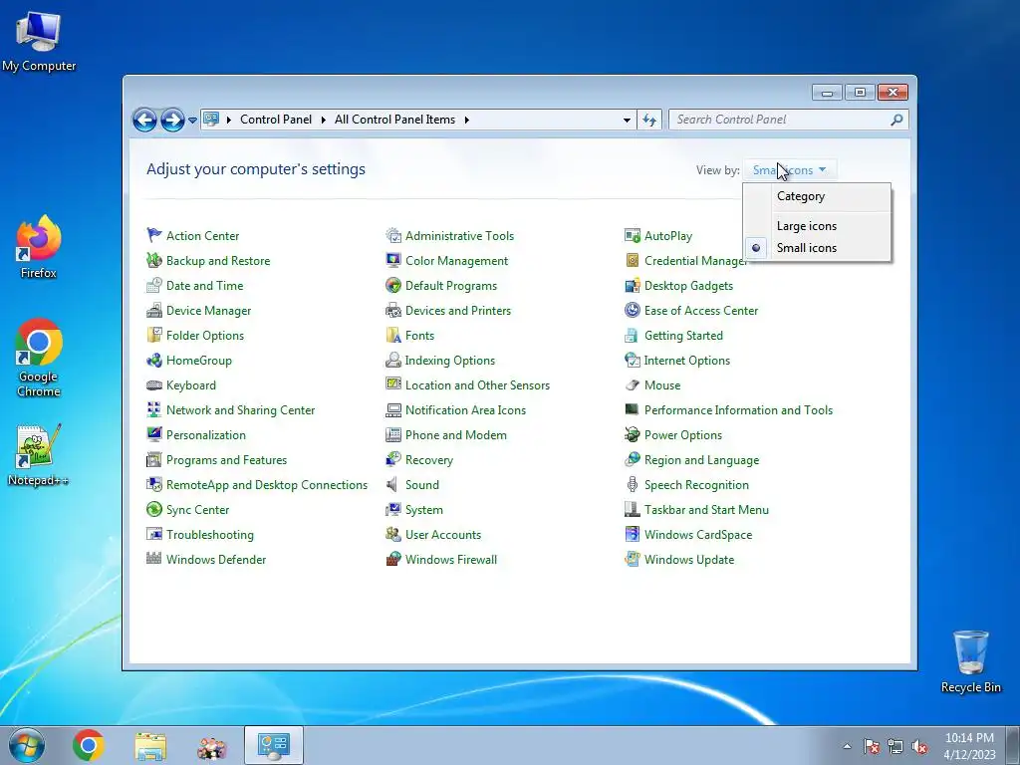Screen dimensions: 1020x765
Task: Click the Sync Center green icon
Action: 154,509
